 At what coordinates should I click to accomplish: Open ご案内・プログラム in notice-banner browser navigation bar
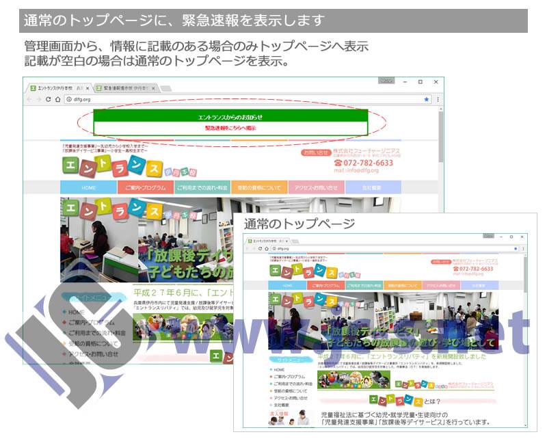(x=146, y=187)
